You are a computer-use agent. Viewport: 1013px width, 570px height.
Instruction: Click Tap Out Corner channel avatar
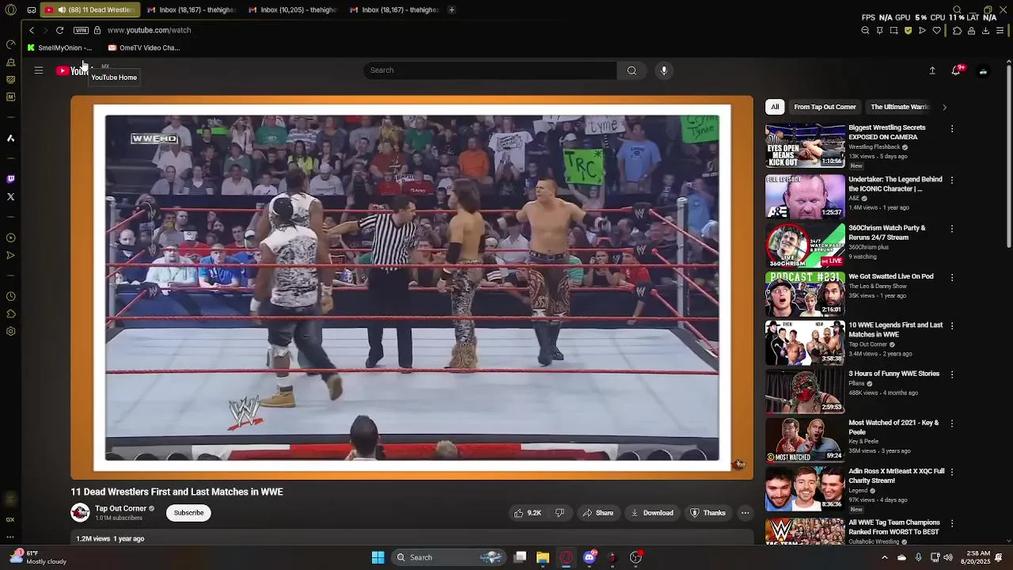pos(80,513)
